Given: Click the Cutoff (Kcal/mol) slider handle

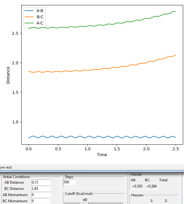Looking at the screenshot, I should coord(84,203).
